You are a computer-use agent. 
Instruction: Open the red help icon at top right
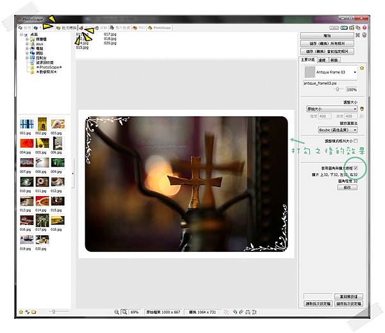pos(364,28)
